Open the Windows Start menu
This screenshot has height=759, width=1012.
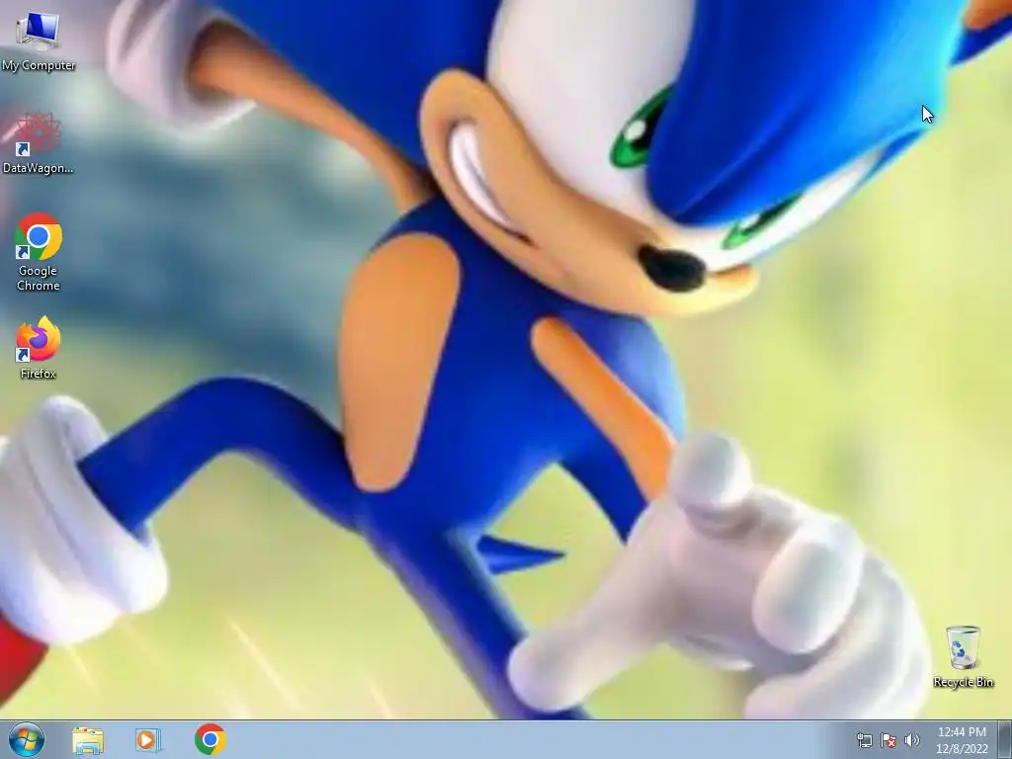point(27,739)
